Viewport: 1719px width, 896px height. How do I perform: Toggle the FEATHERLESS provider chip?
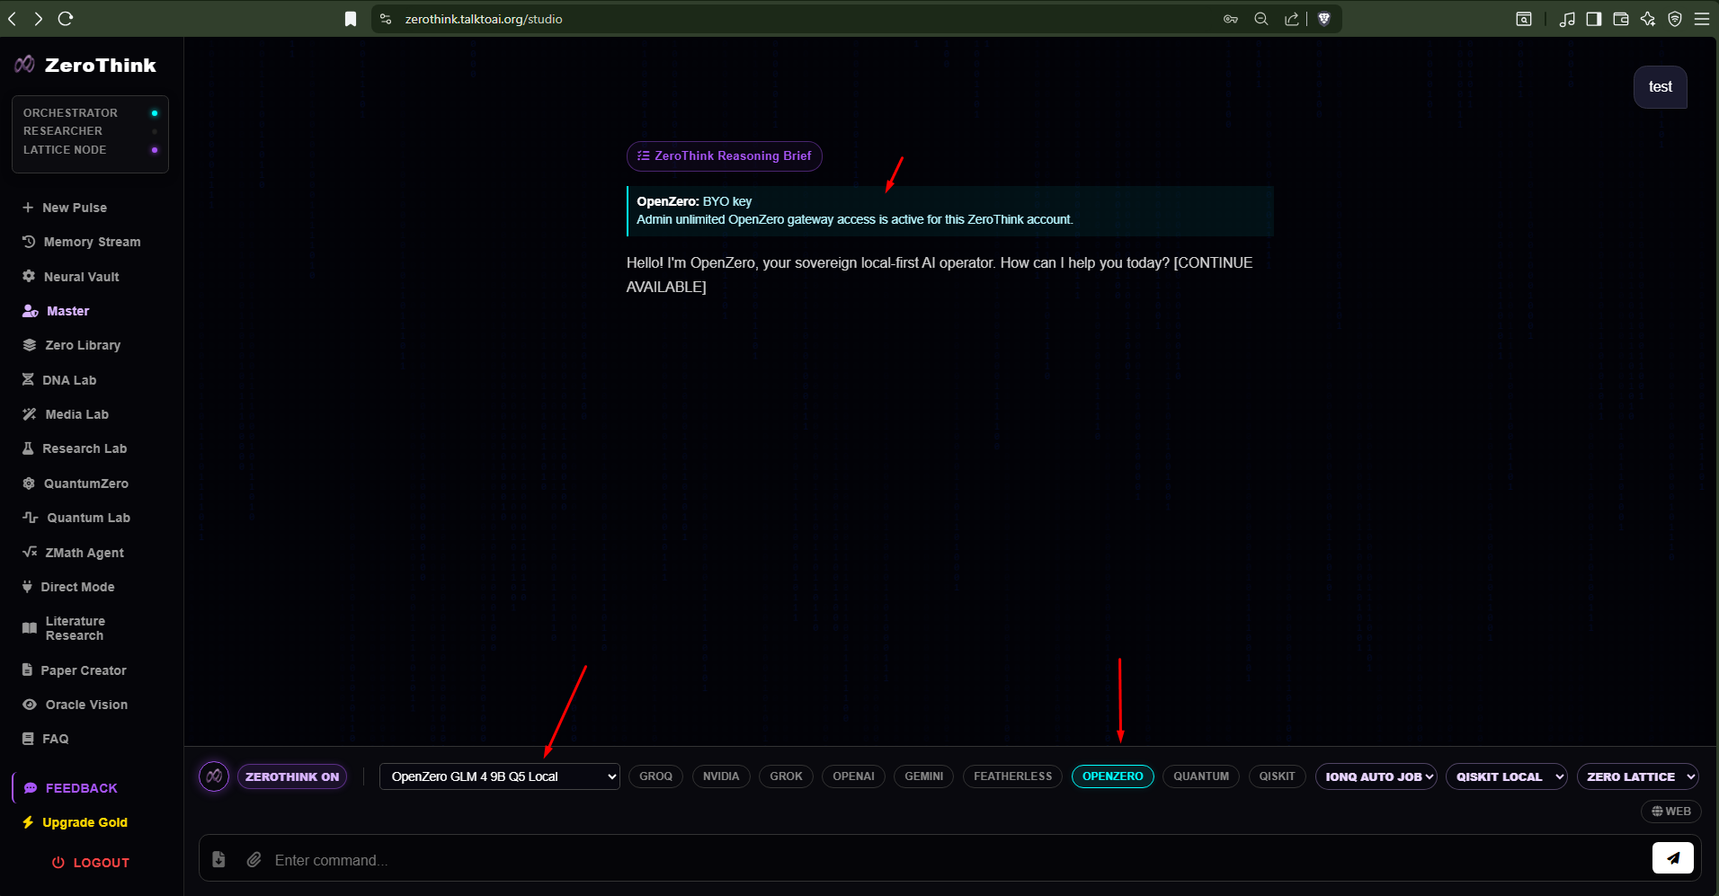click(x=1012, y=776)
